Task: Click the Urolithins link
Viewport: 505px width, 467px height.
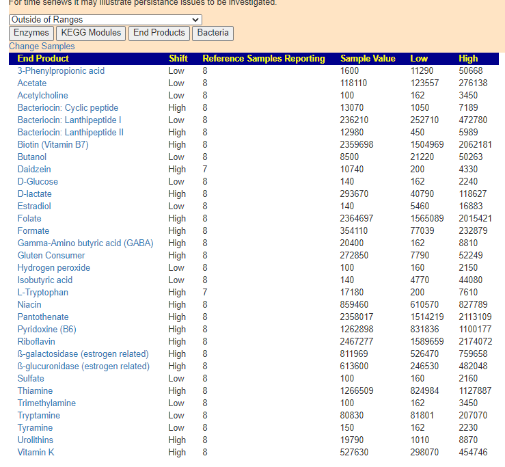Action: [35, 440]
